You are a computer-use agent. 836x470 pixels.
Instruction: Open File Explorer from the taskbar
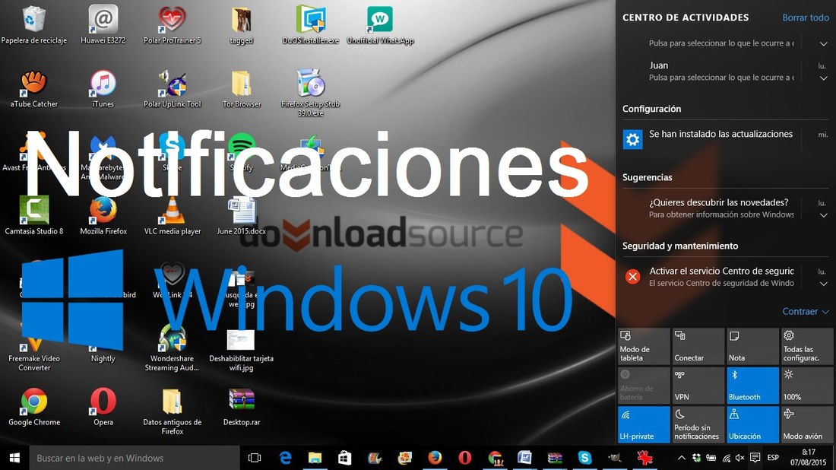pos(315,458)
